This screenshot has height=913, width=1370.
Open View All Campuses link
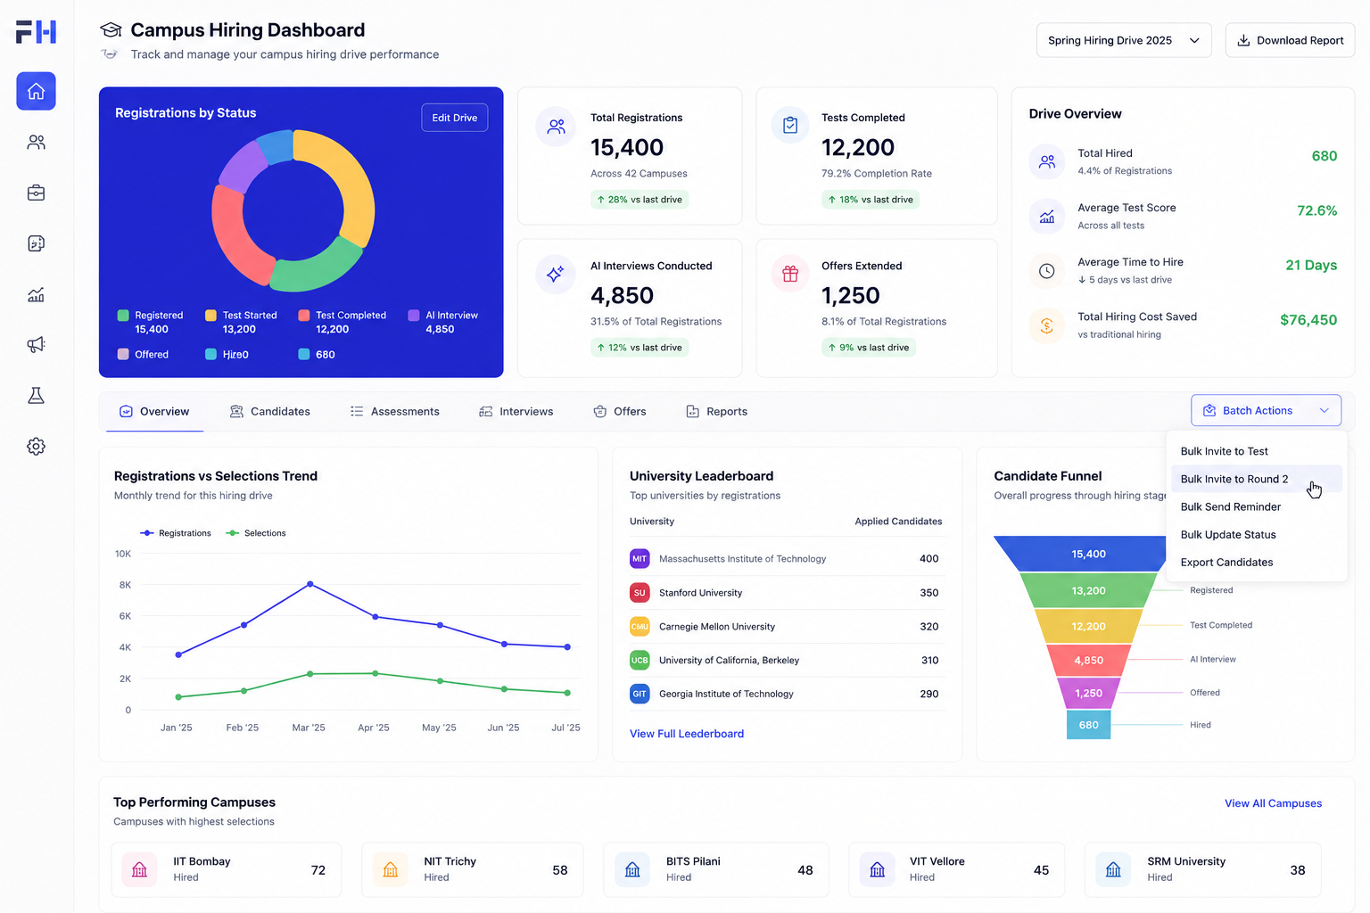1273,803
